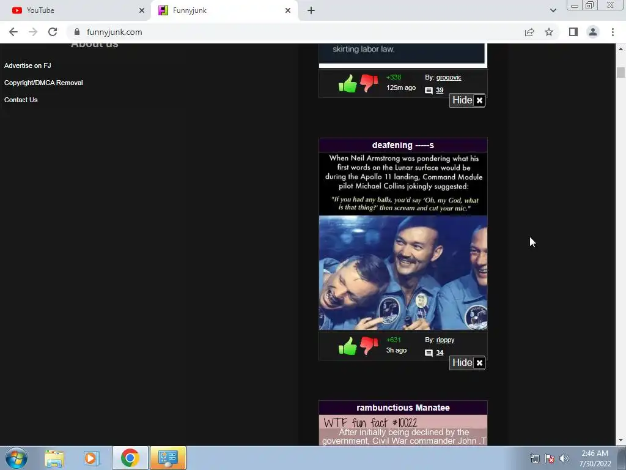The image size is (626, 470).
Task: Select the Funnyjunk tab
Action: (x=224, y=10)
